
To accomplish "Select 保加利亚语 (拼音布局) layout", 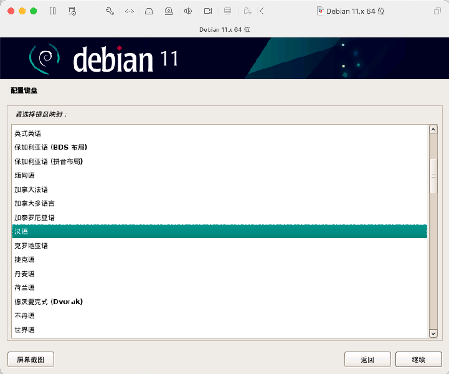I will pos(219,161).
